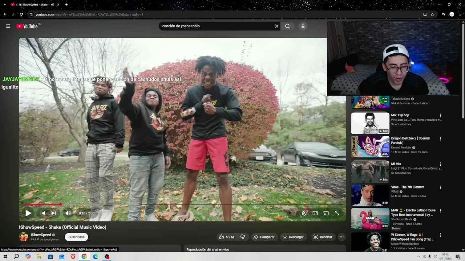The width and height of the screenshot is (465, 261).
Task: Open Chrome three-dot menu
Action: coord(460,14)
